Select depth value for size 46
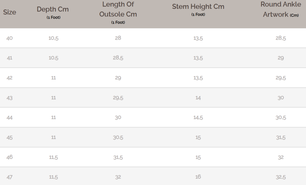306x185 pixels. (x=53, y=157)
